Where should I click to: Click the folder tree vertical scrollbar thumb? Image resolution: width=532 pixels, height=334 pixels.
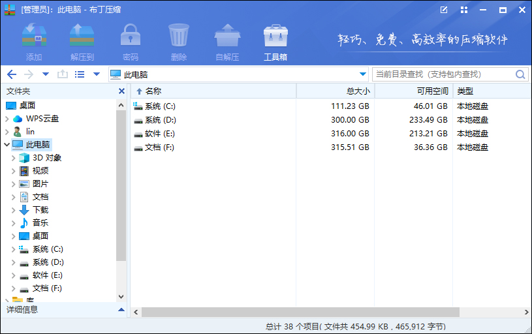click(121, 185)
